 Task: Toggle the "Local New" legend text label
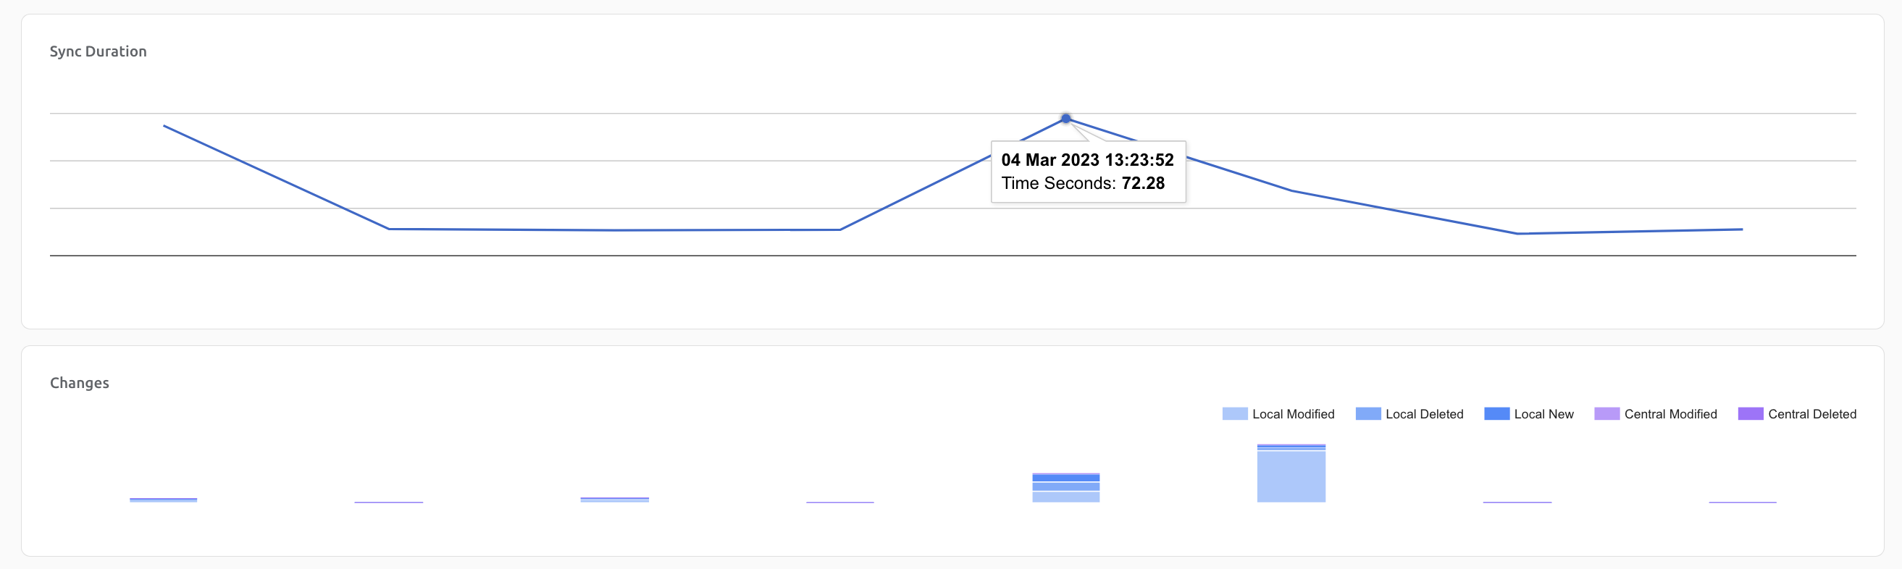tap(1543, 414)
